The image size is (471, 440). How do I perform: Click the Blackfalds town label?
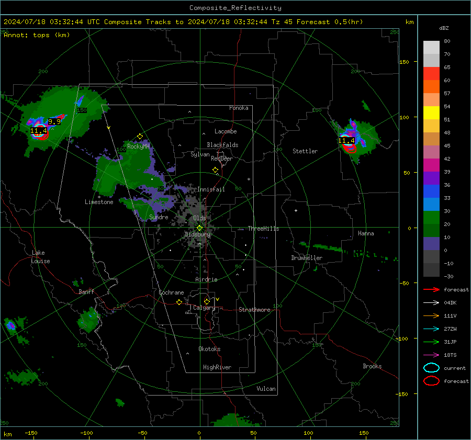point(222,145)
